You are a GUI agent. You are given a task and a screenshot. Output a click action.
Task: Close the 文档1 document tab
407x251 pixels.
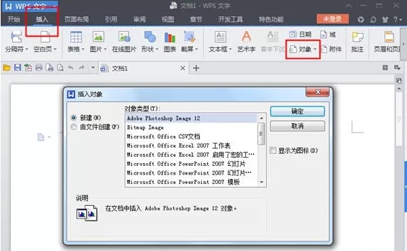tap(182, 68)
